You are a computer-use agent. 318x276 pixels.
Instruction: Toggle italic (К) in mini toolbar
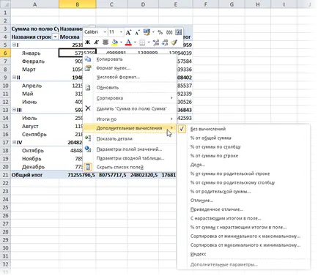(97, 42)
